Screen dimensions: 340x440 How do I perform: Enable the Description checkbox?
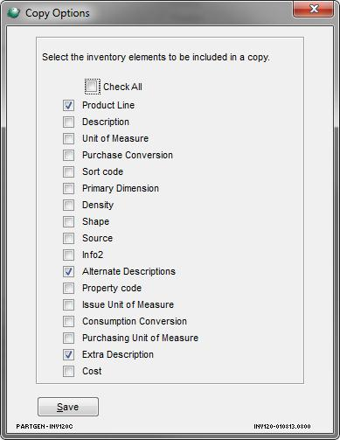point(68,122)
